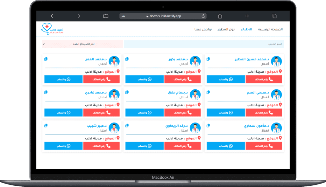Click the avatar of د.محمد حسين المطير
326x187 pixels.
[x=276, y=61]
